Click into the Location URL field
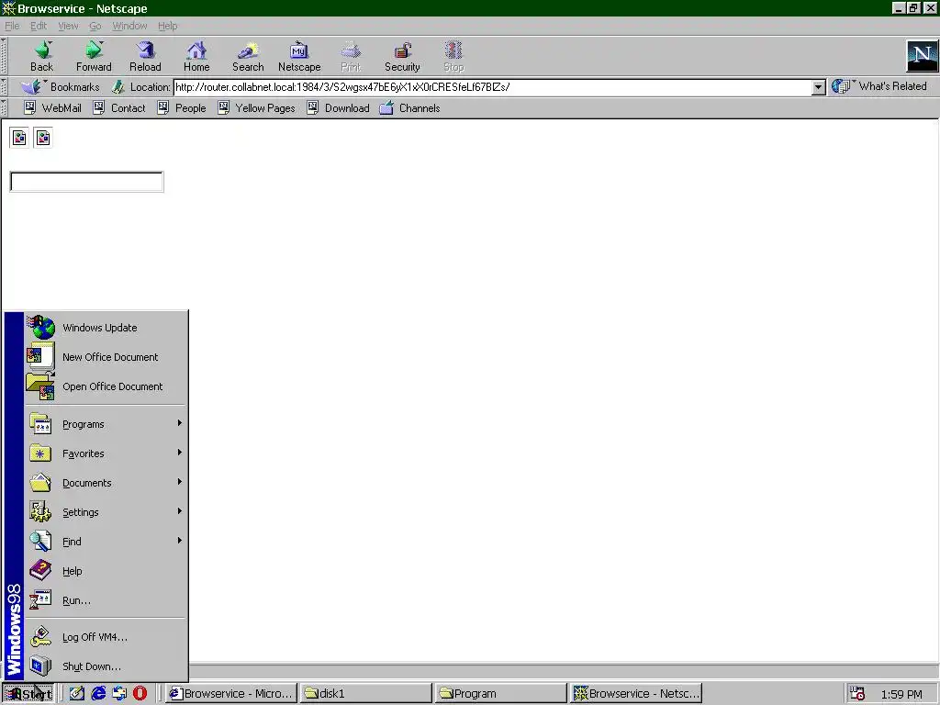Image resolution: width=940 pixels, height=705 pixels. point(492,87)
